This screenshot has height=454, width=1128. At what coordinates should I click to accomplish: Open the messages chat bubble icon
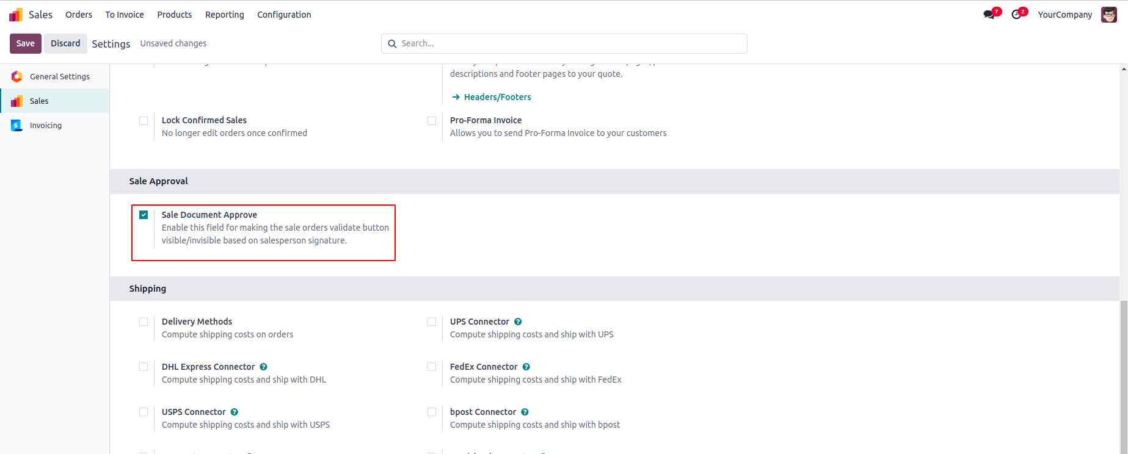point(989,15)
